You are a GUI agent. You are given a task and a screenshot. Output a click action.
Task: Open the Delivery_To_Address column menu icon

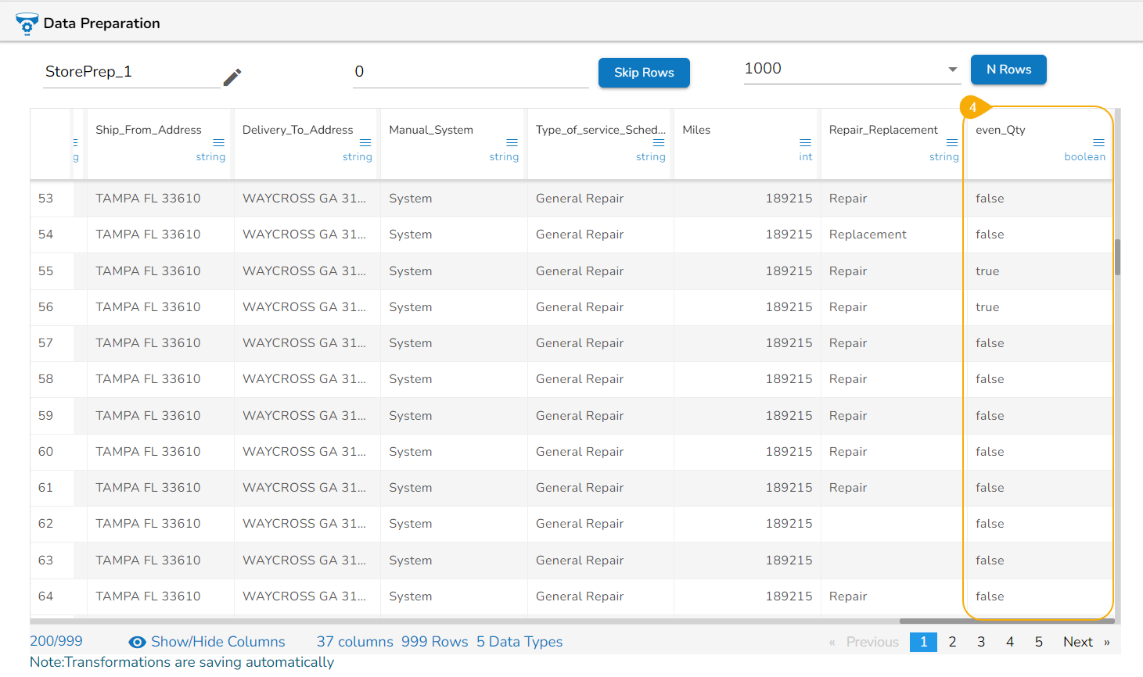(365, 142)
